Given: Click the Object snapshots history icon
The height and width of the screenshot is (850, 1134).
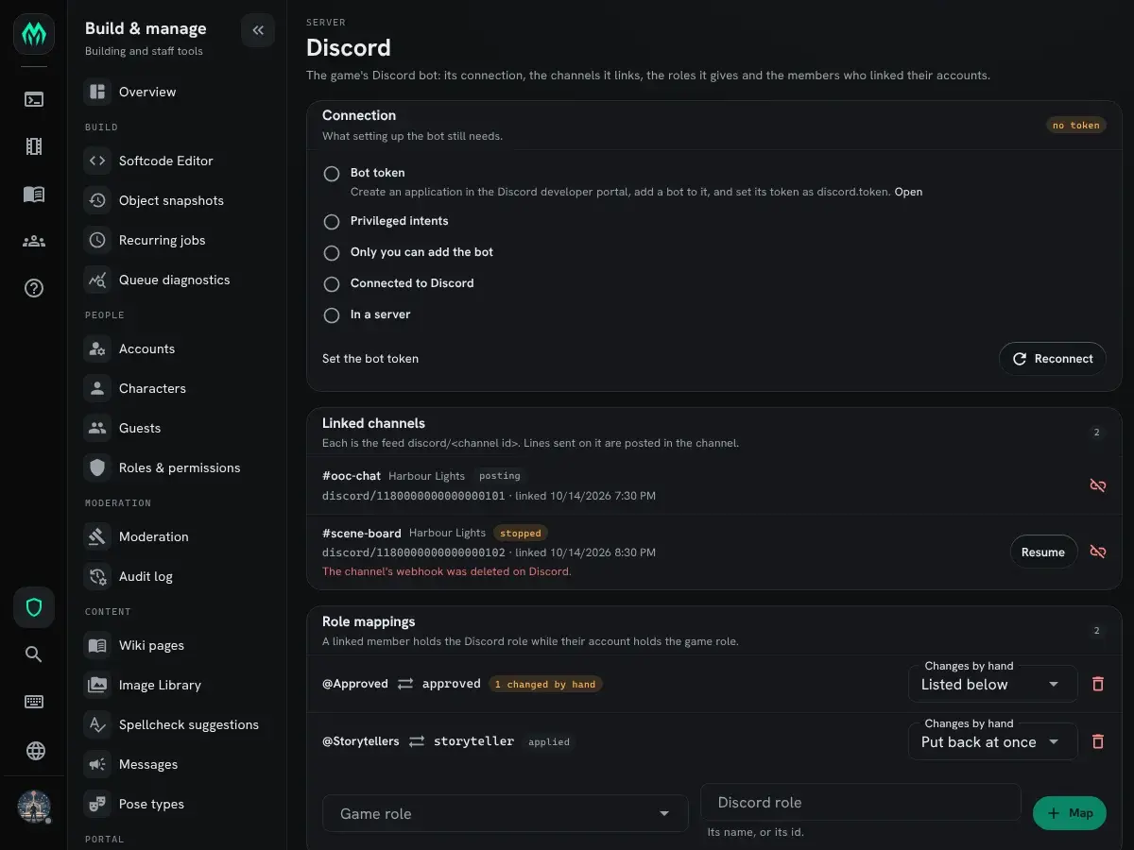Looking at the screenshot, I should click(x=97, y=200).
